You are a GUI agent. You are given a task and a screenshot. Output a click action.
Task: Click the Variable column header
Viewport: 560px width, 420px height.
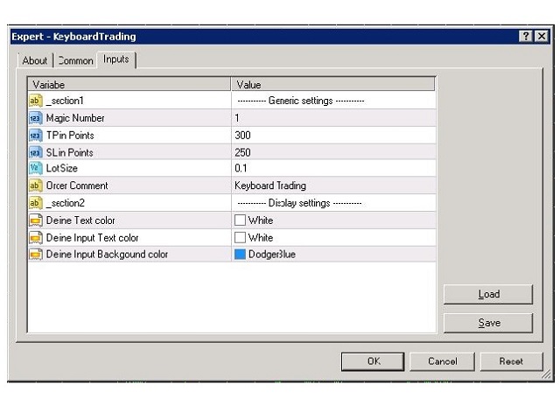click(x=129, y=84)
